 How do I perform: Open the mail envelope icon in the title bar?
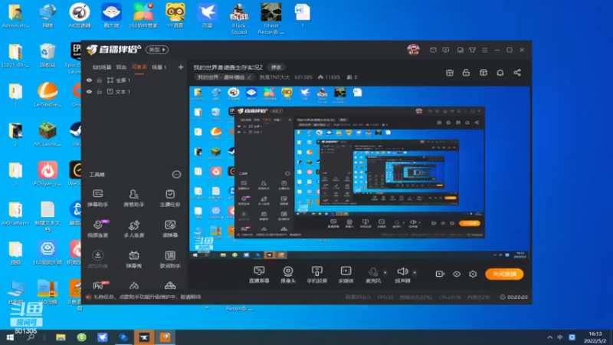tap(433, 50)
